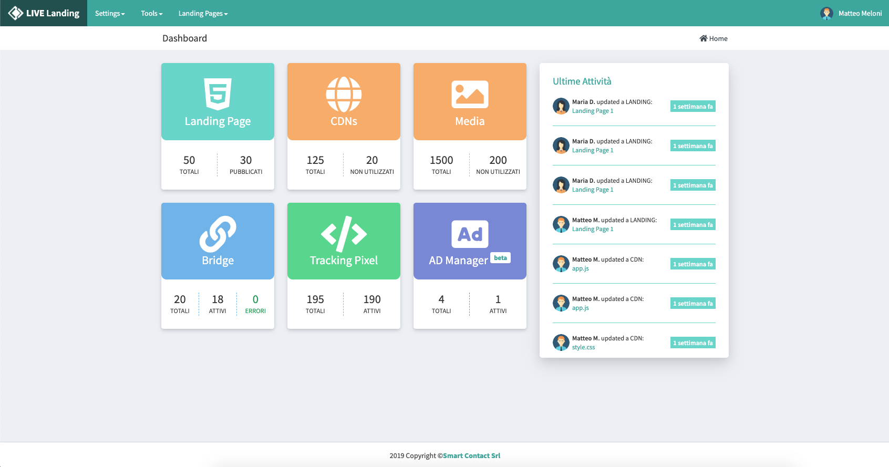Click the 4 TOTALI AD Manager count
Viewport: 889px width, 467px height.
pyautogui.click(x=441, y=304)
